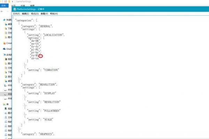Select the Quick access star in Explorer sidebar

(x=4, y=20)
